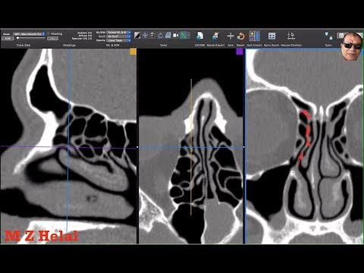Click the Reset view icon

pyautogui.click(x=240, y=36)
